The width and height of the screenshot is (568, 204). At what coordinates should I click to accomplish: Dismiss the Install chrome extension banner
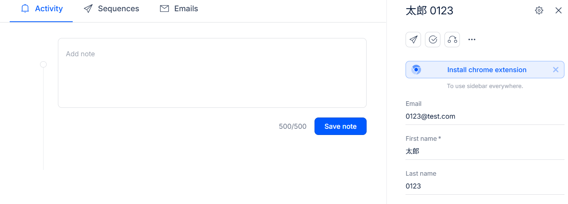556,70
